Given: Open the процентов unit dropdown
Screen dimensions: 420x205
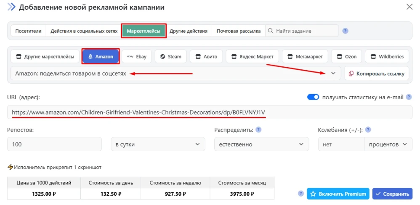Looking at the screenshot, I should 388,144.
